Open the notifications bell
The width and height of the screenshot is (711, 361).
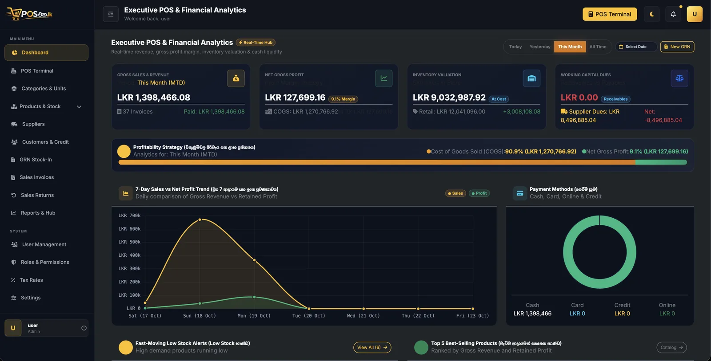pos(673,14)
